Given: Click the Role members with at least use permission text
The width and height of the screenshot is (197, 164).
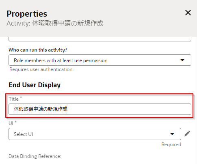Looking at the screenshot, I should click(x=61, y=60).
